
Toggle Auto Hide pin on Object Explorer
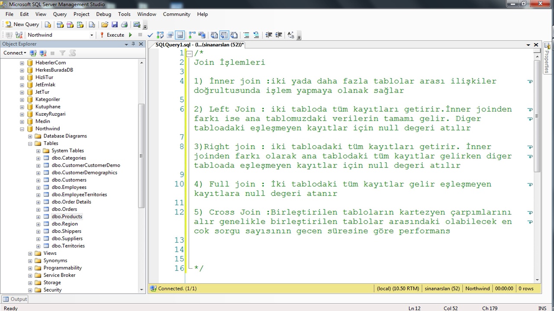click(x=133, y=44)
